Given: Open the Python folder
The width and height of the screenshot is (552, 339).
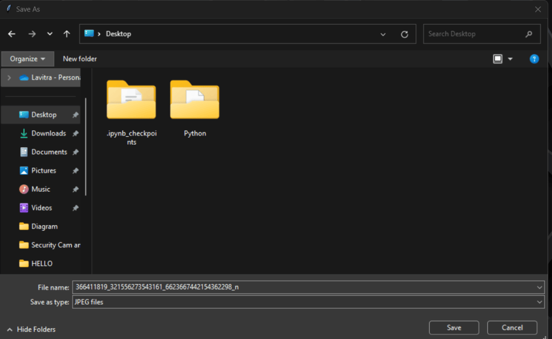Looking at the screenshot, I should (195, 108).
